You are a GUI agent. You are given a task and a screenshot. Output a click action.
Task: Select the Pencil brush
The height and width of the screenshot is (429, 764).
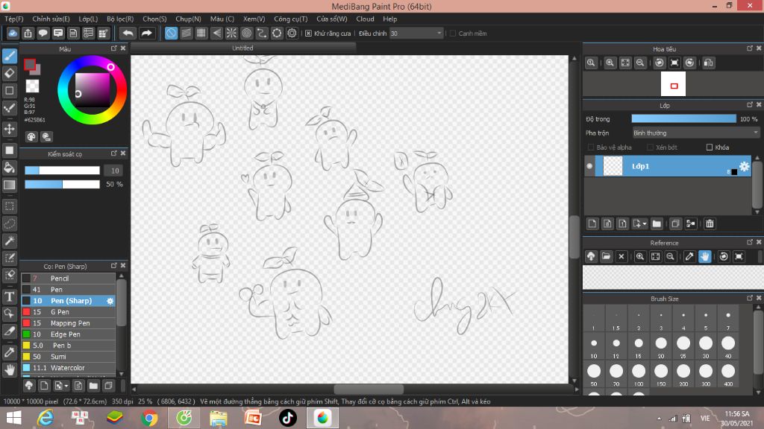tap(68, 279)
